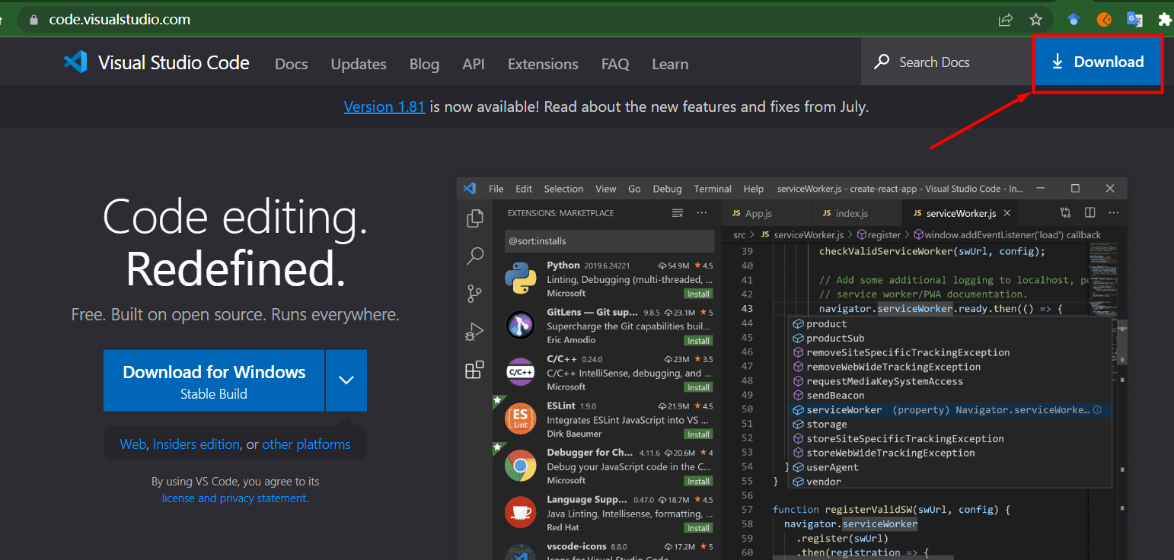Open the license and privacy statement link
The width and height of the screenshot is (1174, 560).
[234, 498]
